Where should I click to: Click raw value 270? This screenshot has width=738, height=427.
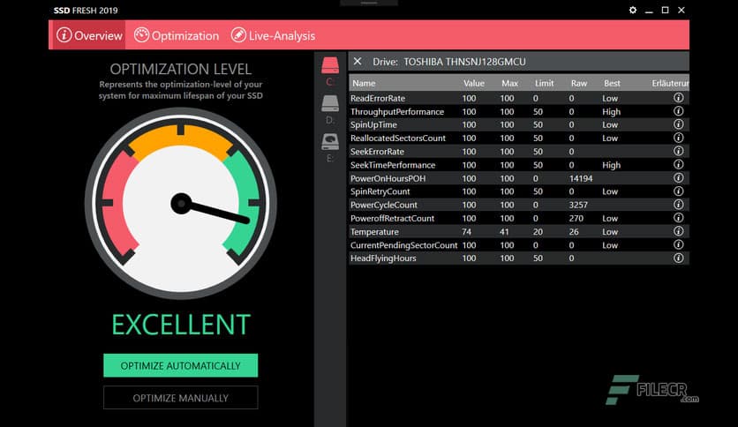point(576,218)
